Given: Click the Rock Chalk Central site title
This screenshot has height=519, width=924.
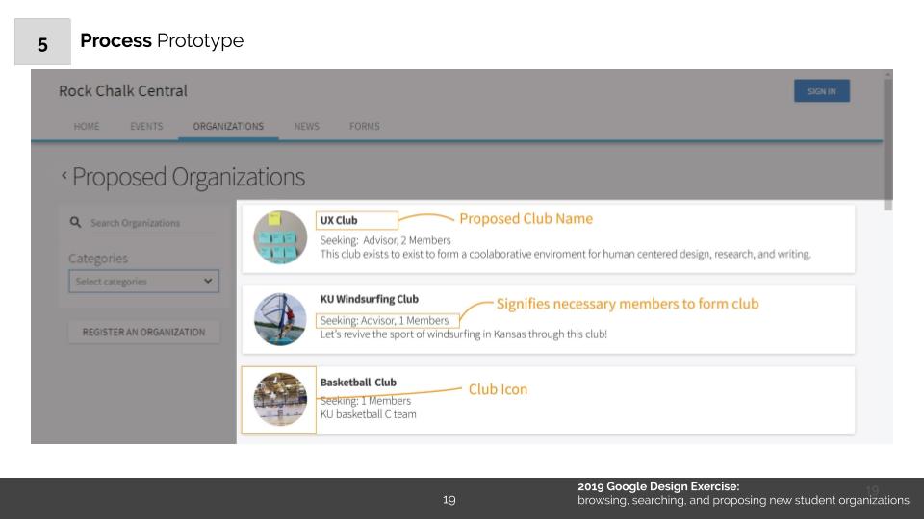Looking at the screenshot, I should (x=123, y=91).
